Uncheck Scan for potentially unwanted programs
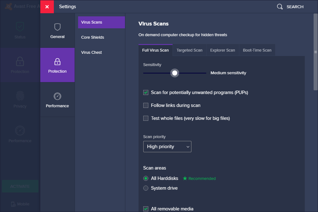Viewport: 318px width, 212px height. click(146, 92)
